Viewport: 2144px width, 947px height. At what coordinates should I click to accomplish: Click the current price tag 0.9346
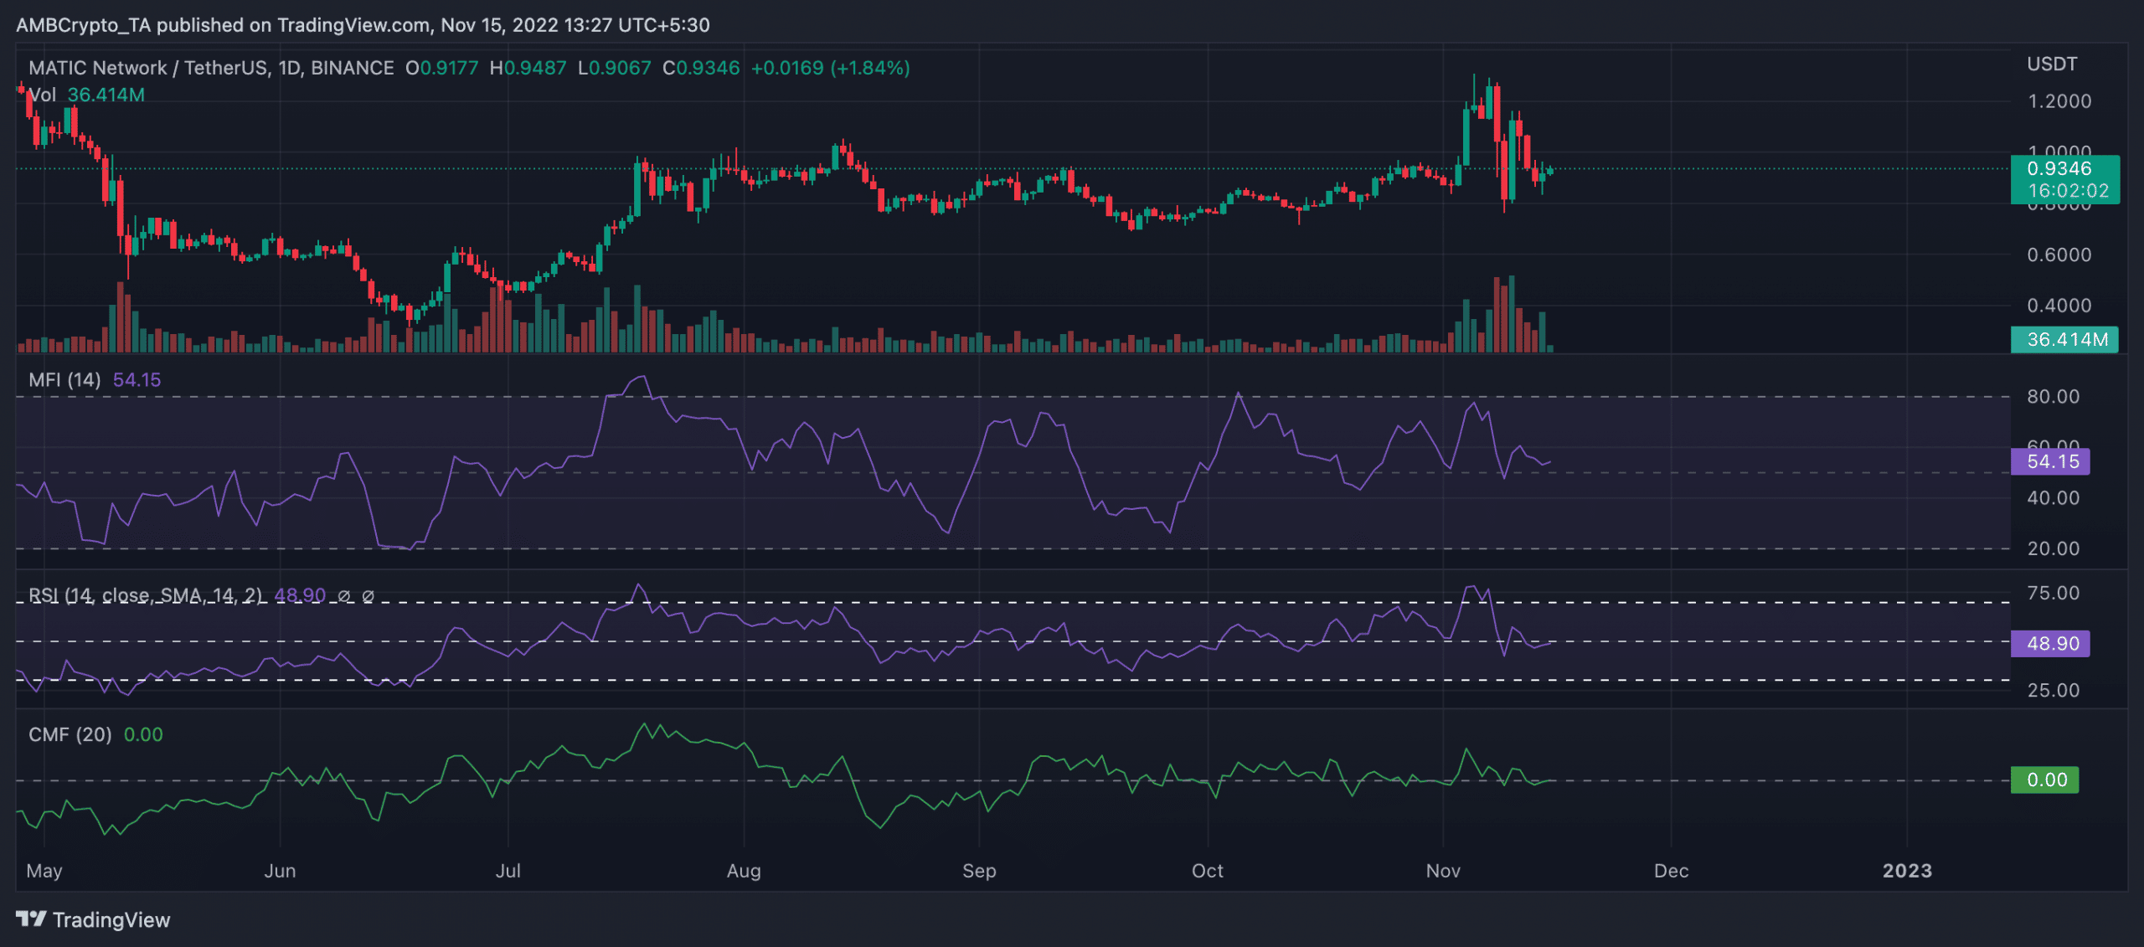click(2065, 179)
